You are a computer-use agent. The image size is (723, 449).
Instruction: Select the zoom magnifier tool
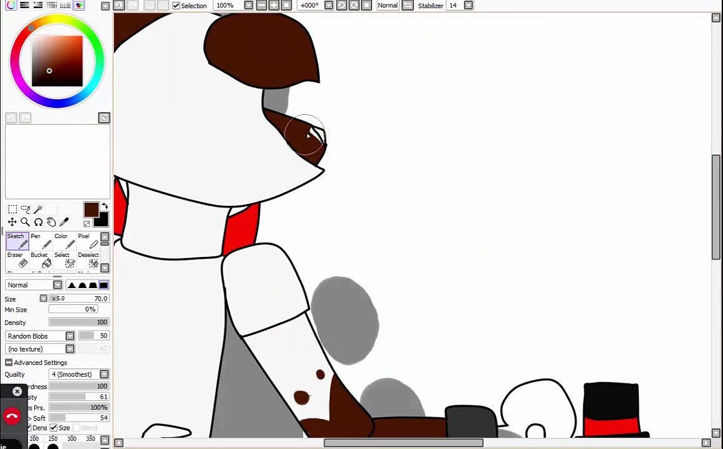click(25, 222)
